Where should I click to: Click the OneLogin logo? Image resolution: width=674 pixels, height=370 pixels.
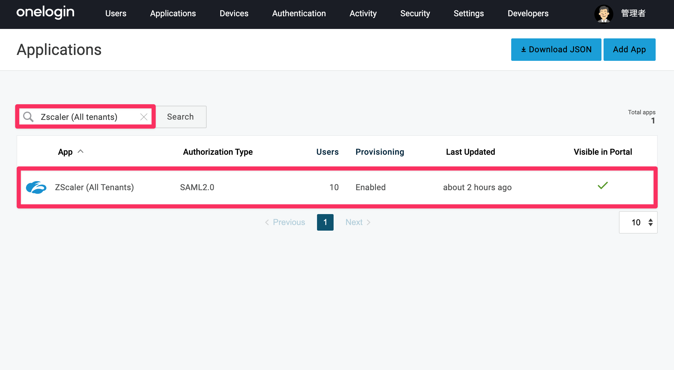click(45, 13)
